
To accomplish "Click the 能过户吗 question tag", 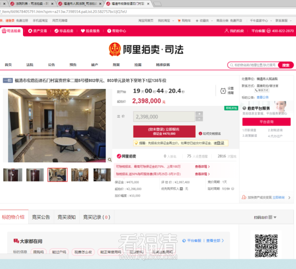I will 59,252.
